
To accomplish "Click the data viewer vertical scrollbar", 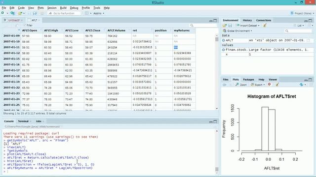I will (217, 72).
